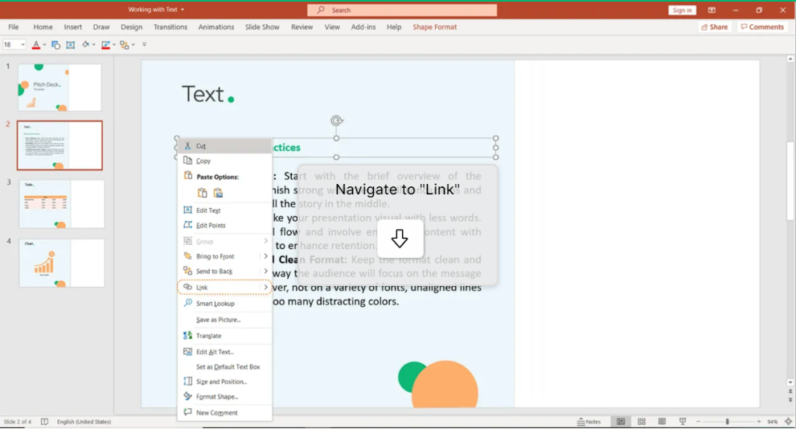Choose Format Shape in context menu
The width and height of the screenshot is (796, 429).
click(224, 397)
